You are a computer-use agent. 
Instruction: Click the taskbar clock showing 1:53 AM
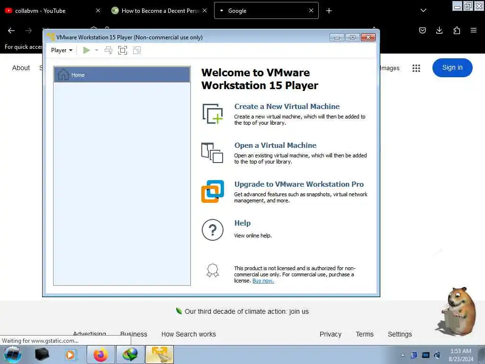pyautogui.click(x=460, y=355)
